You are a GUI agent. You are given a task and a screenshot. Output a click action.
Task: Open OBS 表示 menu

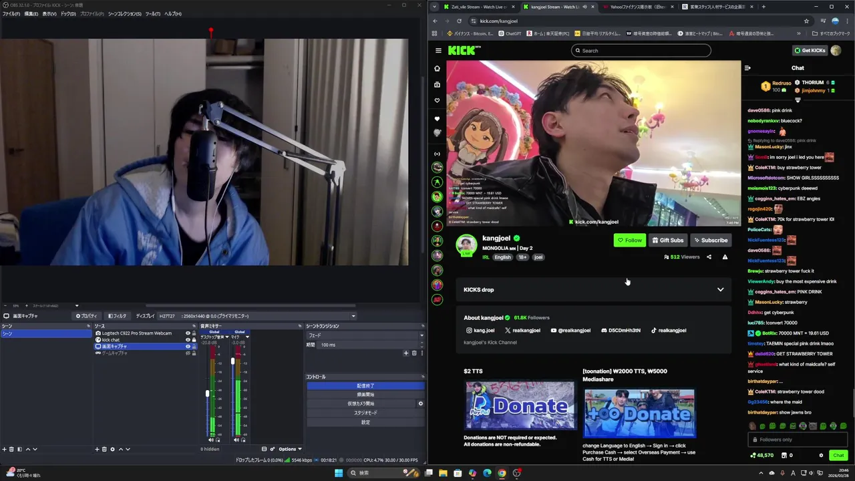coord(49,14)
